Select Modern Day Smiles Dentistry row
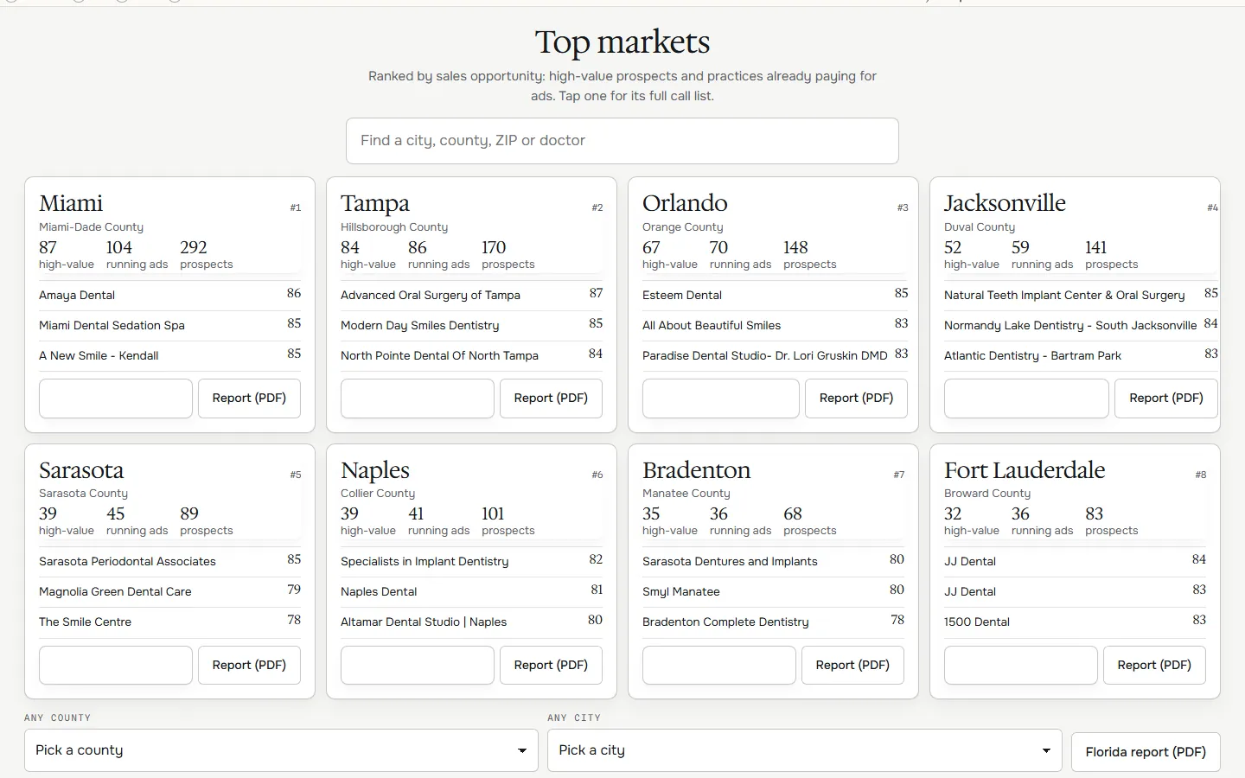Image resolution: width=1245 pixels, height=778 pixels. point(472,325)
